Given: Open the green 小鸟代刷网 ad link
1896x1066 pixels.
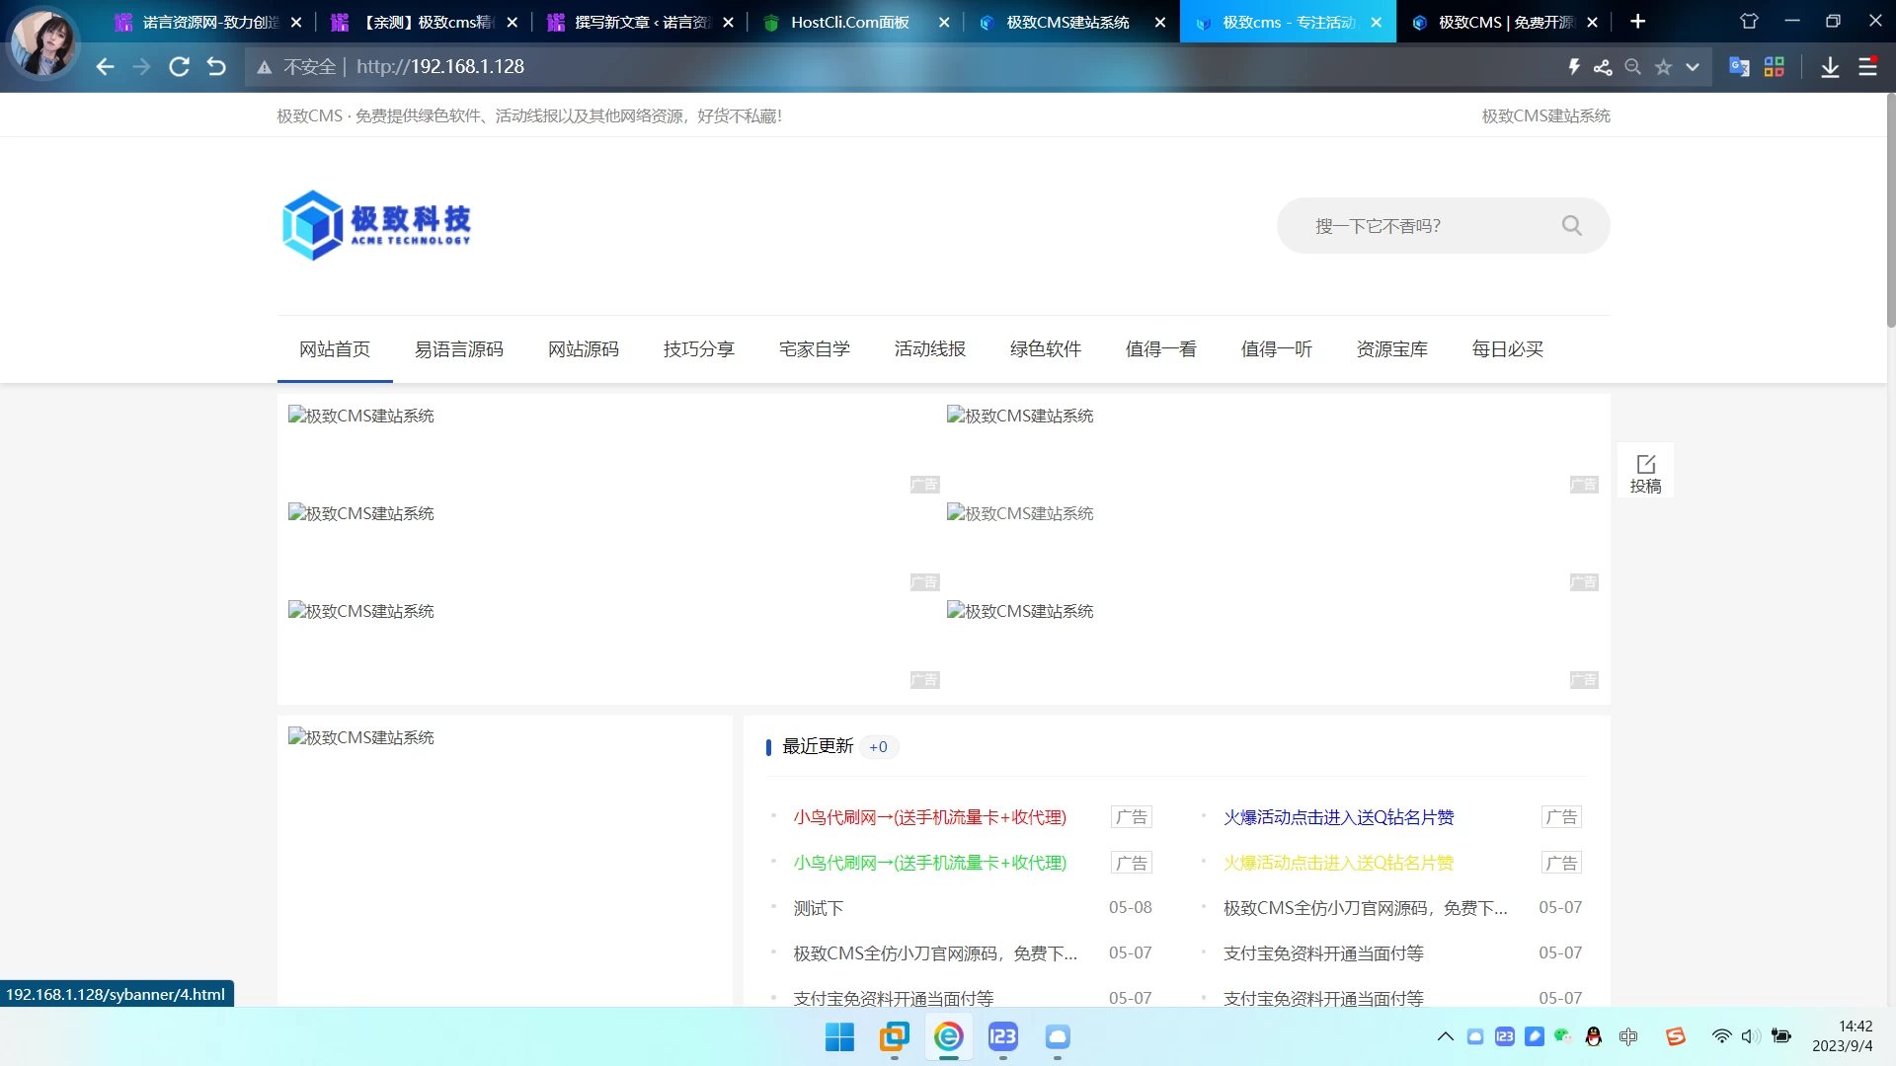Looking at the screenshot, I should click(x=929, y=863).
